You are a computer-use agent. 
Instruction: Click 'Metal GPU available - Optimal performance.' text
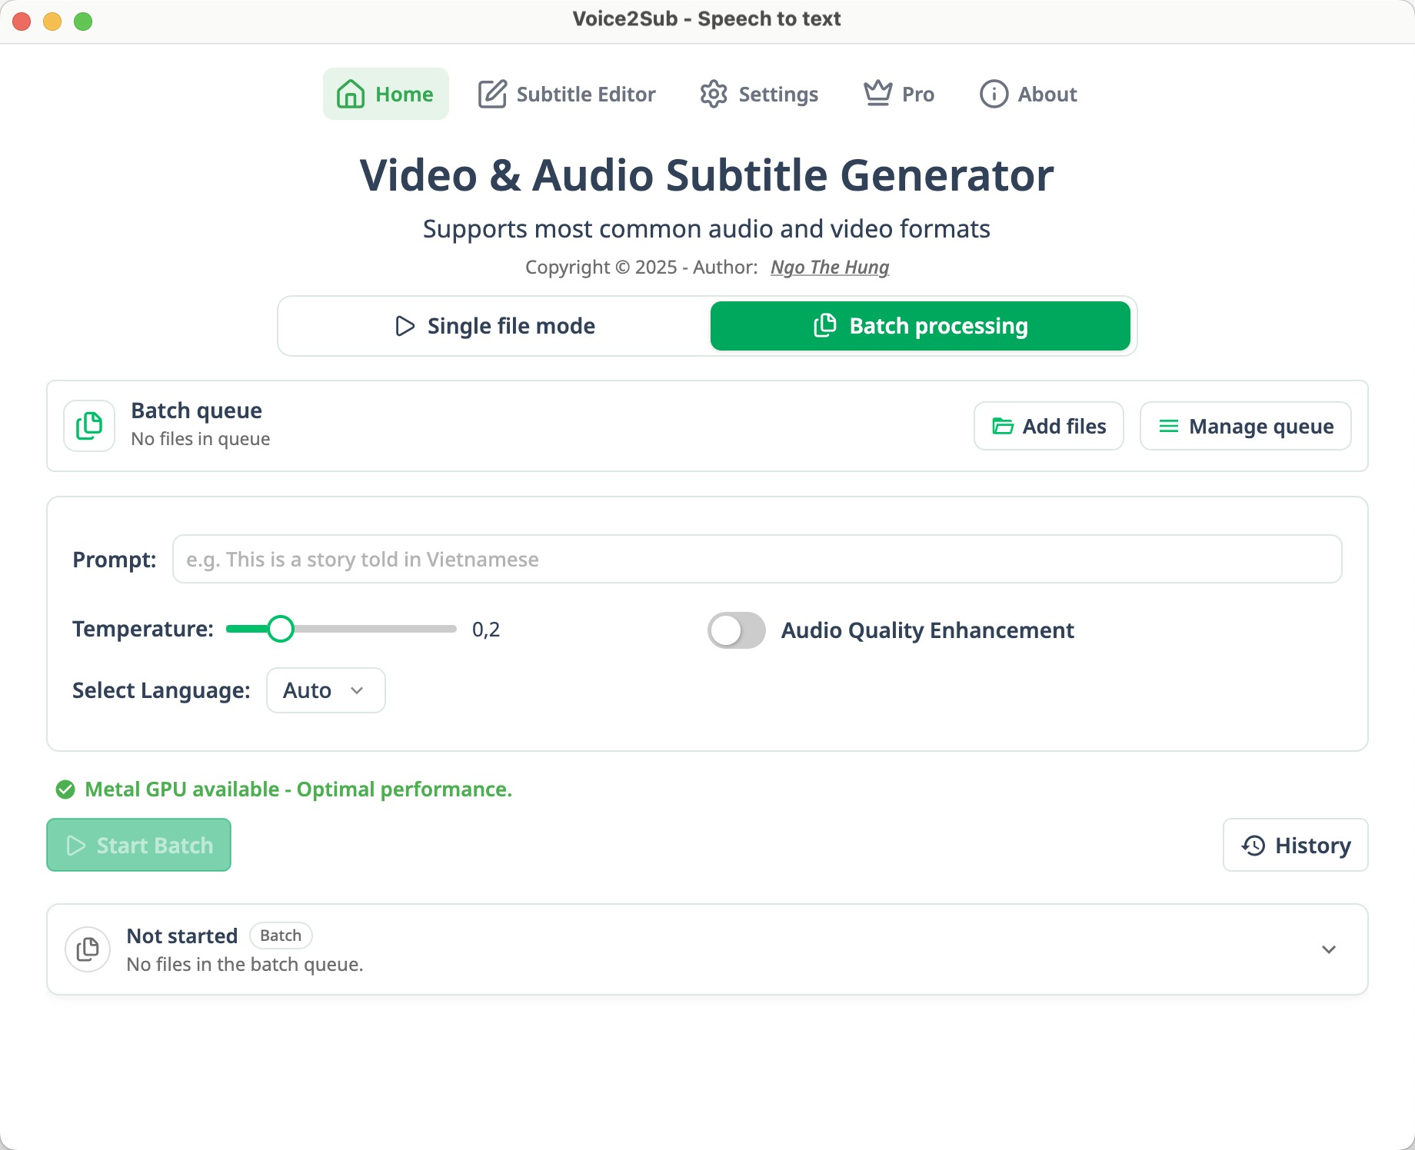point(298,789)
